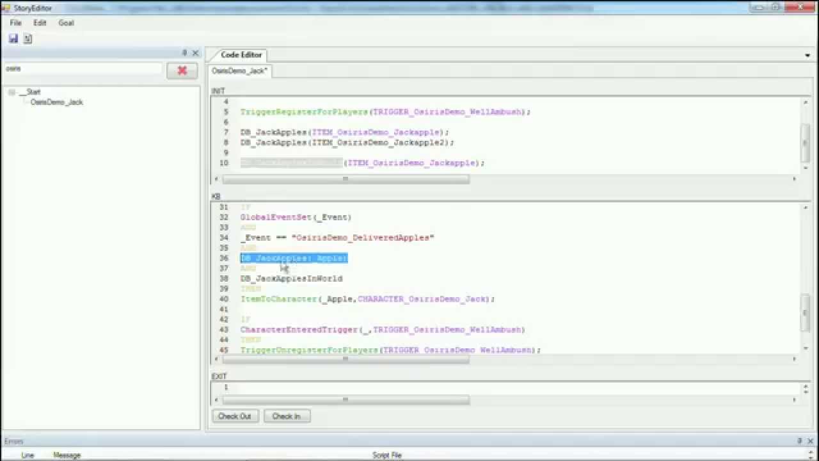Sort errors by the Script File column header
Screen dimensions: 819x461
tap(387, 455)
